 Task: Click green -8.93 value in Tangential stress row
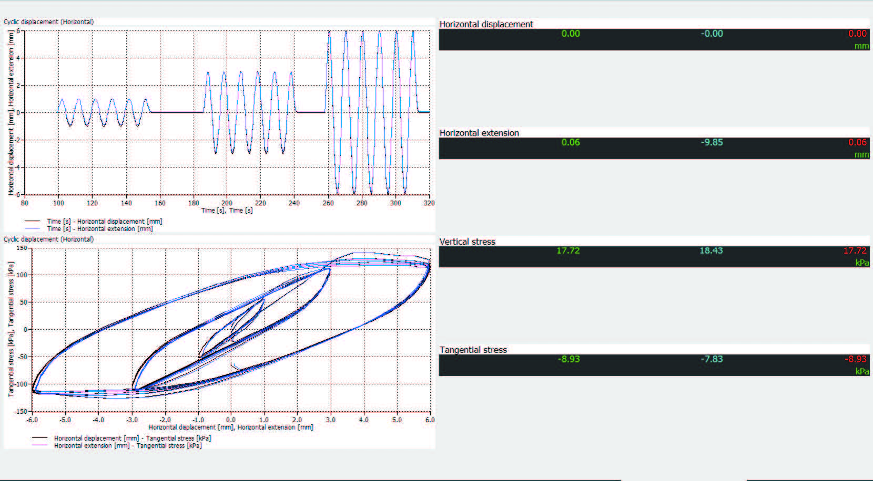point(569,359)
